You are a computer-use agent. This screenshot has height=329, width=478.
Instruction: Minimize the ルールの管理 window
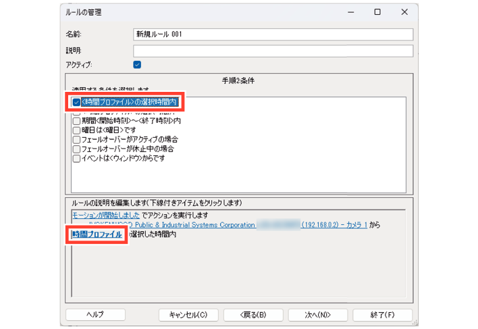coord(350,12)
